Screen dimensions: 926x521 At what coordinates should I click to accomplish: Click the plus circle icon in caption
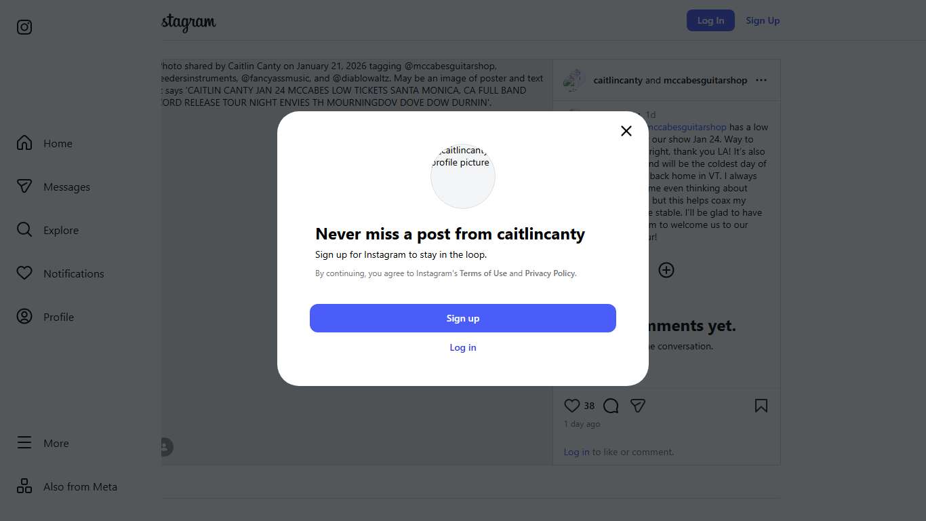point(666,270)
